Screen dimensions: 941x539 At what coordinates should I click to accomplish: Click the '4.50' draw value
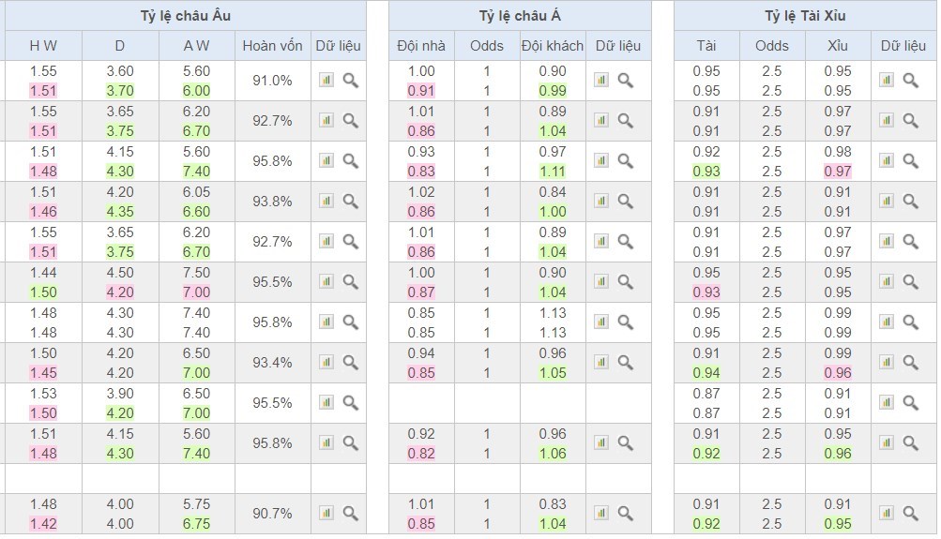[x=120, y=273]
